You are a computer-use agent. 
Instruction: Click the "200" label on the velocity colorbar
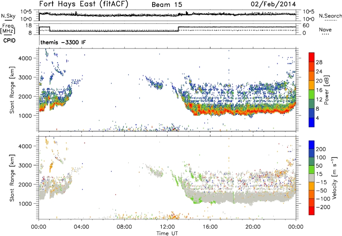tap(321, 149)
